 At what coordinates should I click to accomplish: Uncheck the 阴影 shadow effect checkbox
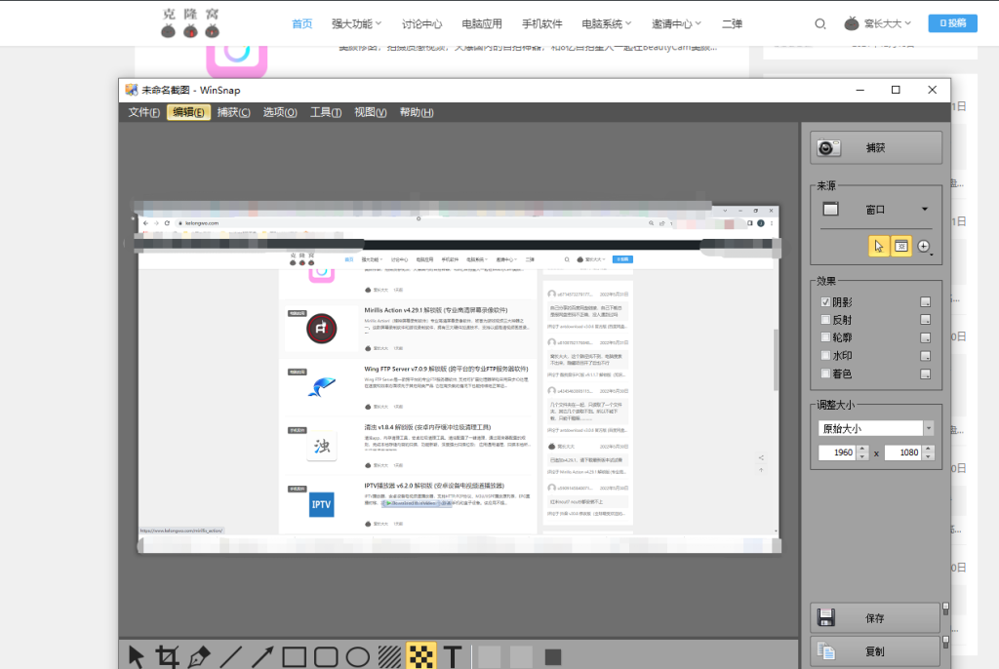(x=825, y=302)
